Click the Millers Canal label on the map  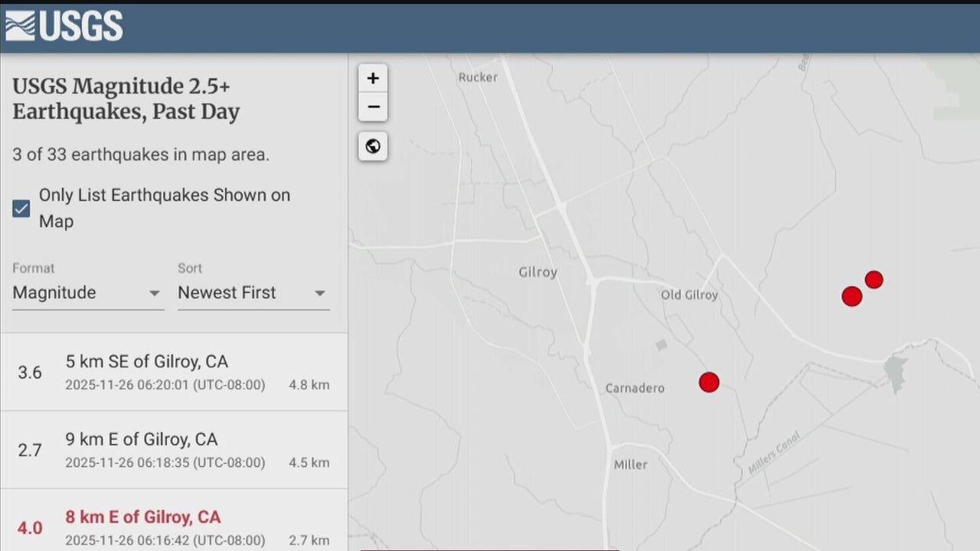(x=773, y=452)
